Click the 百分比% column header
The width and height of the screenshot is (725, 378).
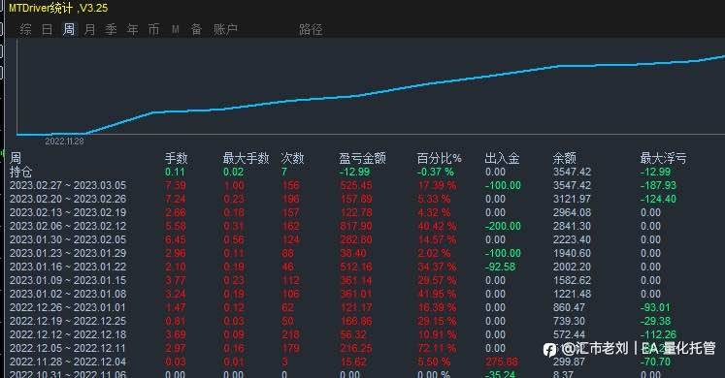coord(440,158)
